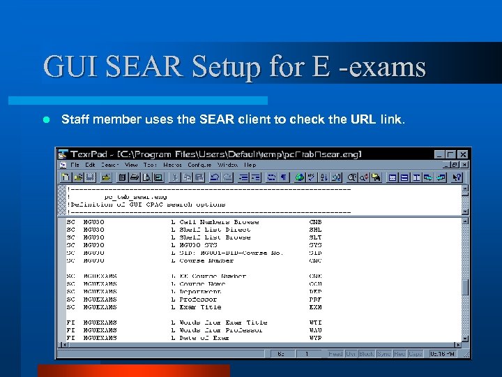Image resolution: width=502 pixels, height=377 pixels.
Task: Click the Save (floppy disk) toolbar icon
Action: click(x=90, y=177)
